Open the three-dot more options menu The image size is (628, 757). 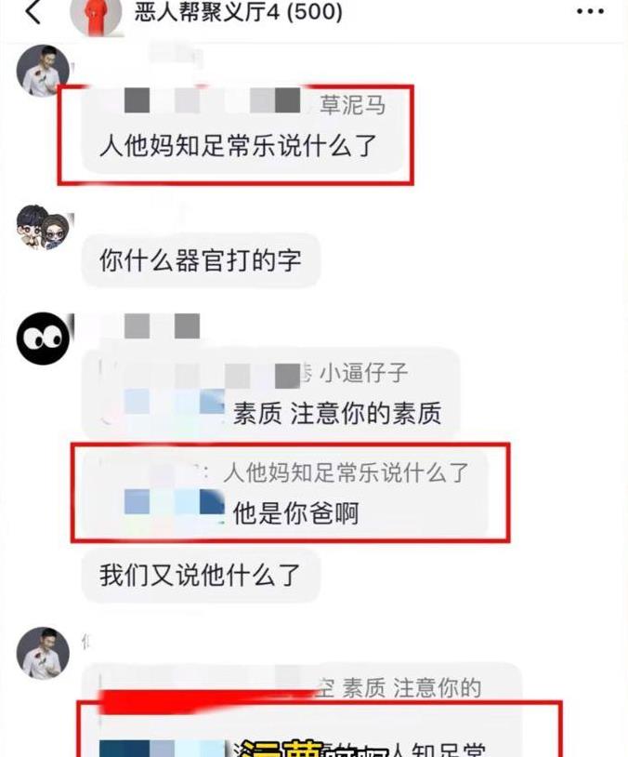[x=591, y=10]
